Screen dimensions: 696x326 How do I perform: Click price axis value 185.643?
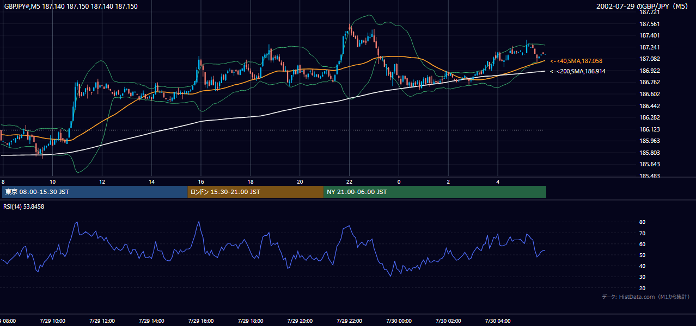pyautogui.click(x=650, y=164)
